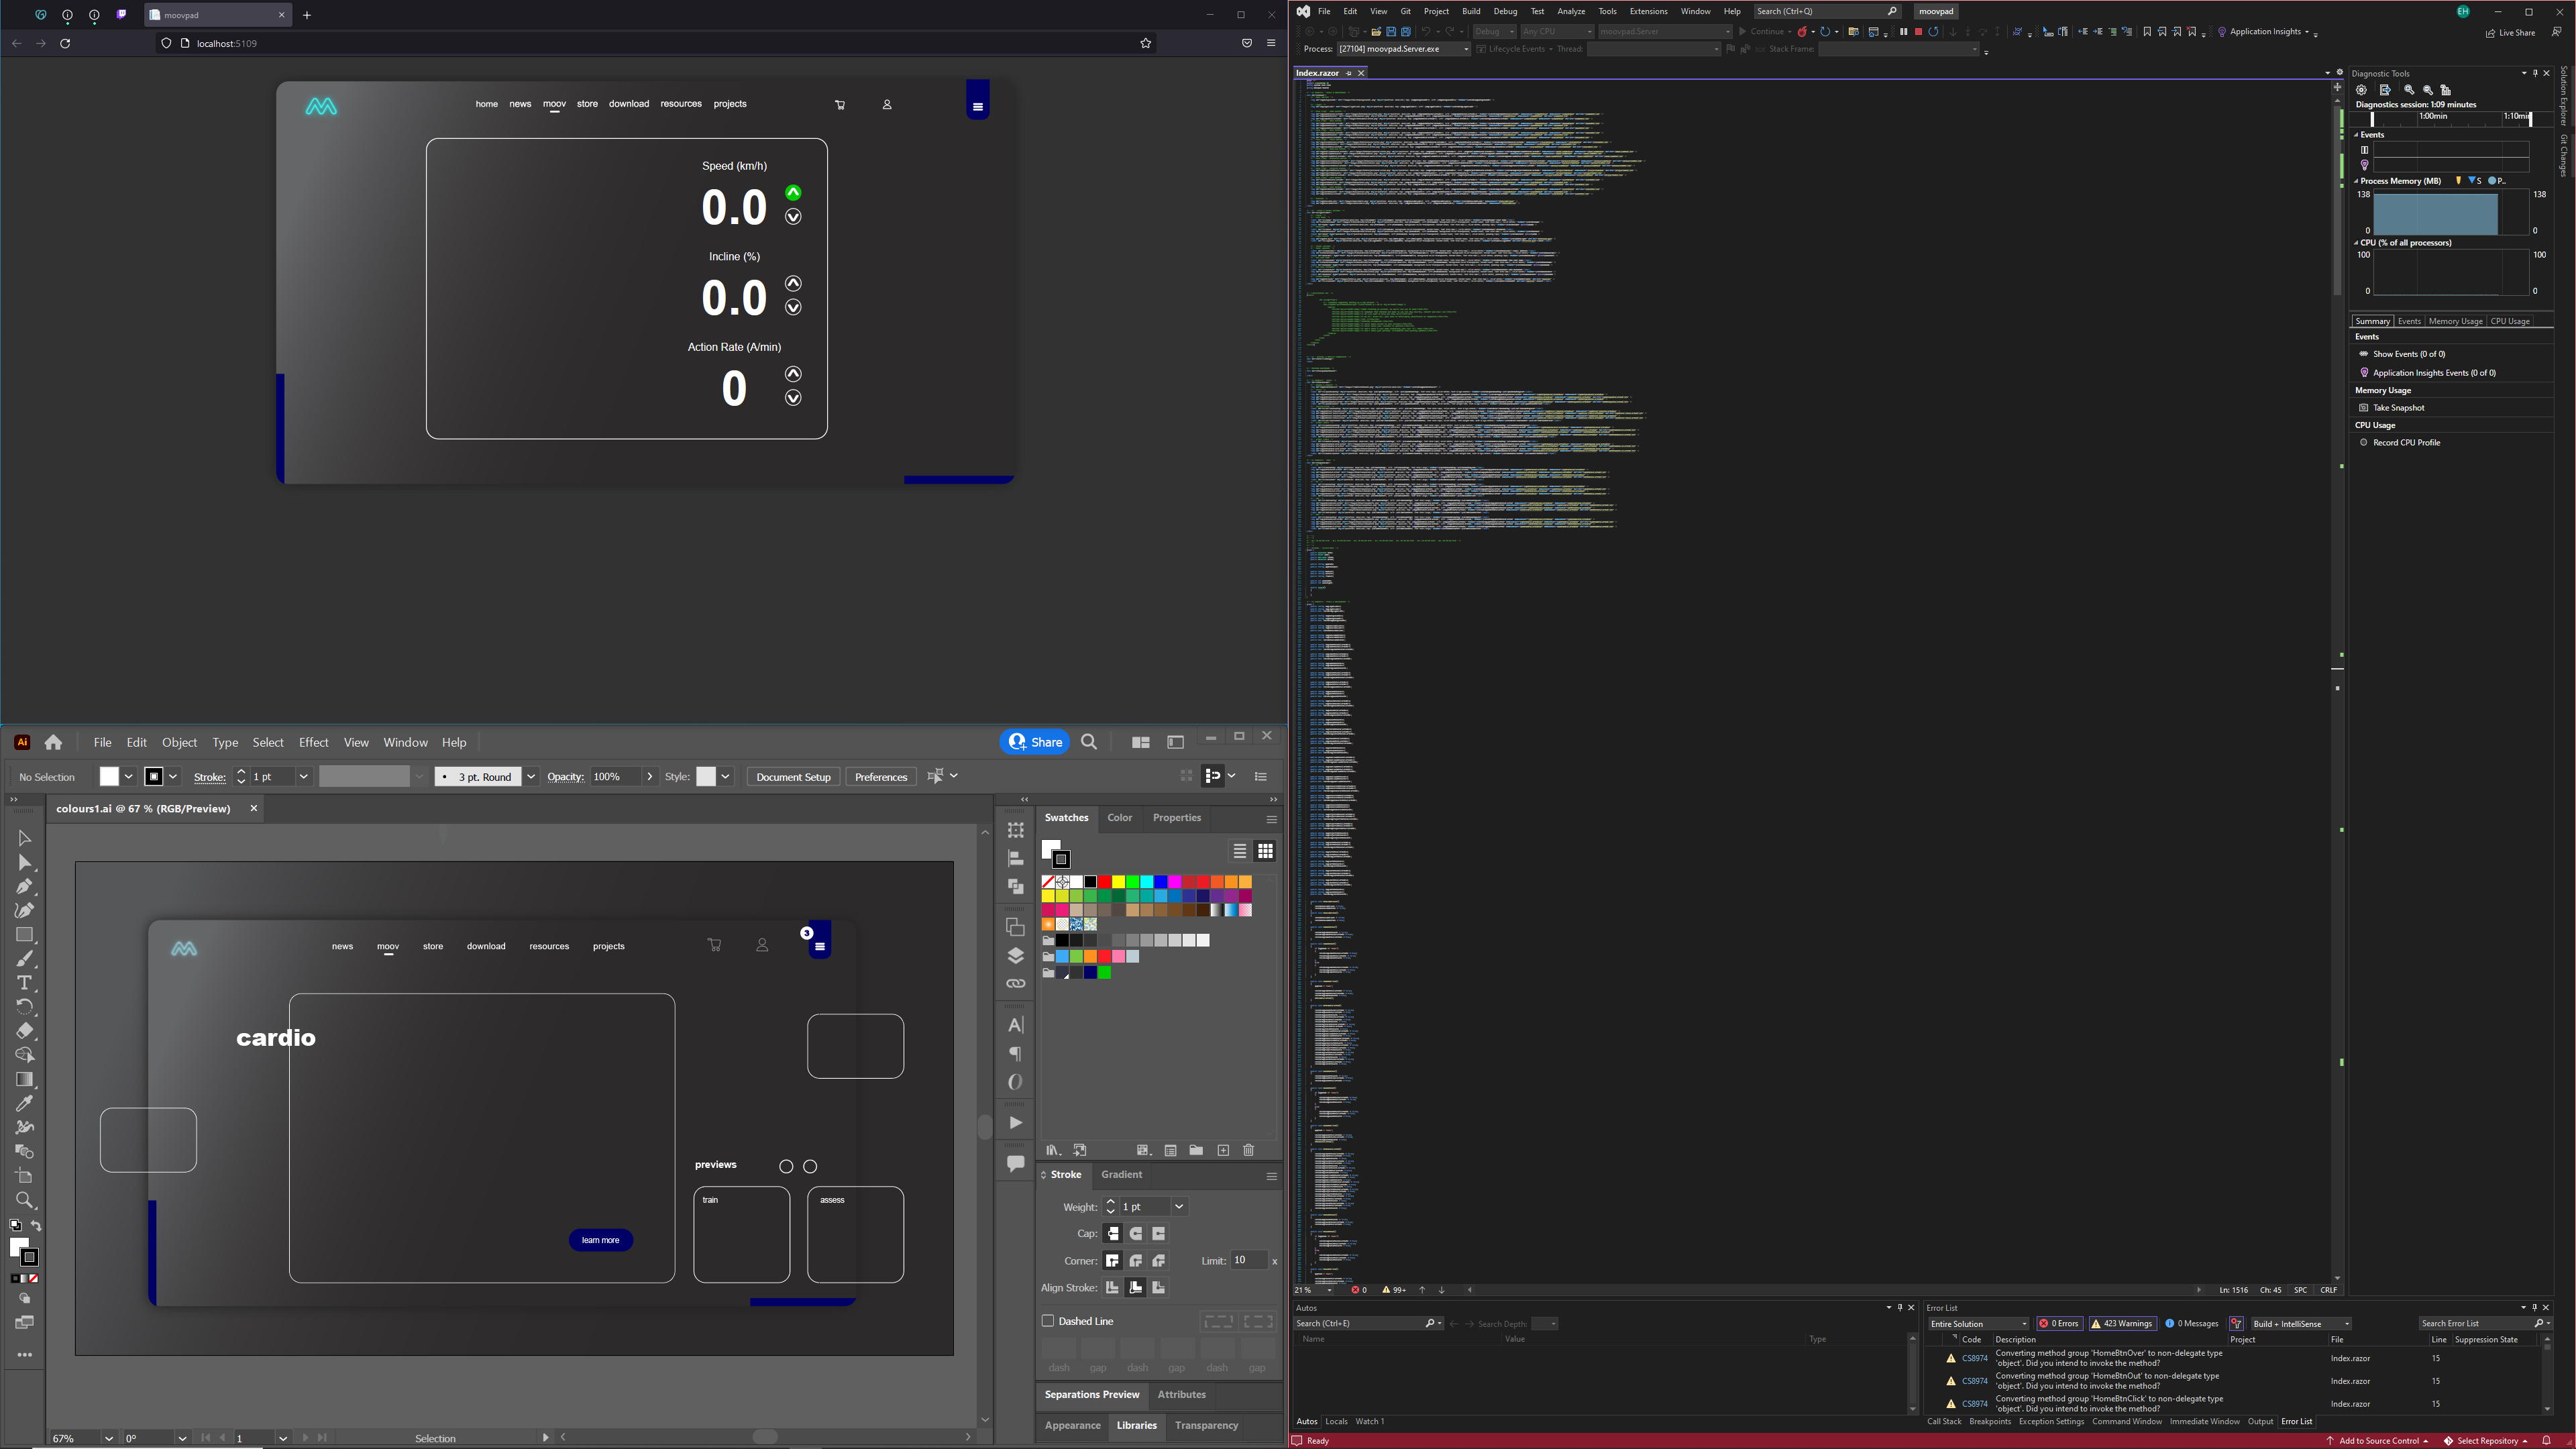Select the Zoom tool in Illustrator

click(25, 1200)
